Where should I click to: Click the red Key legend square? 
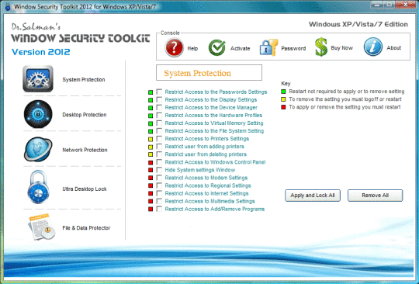click(x=283, y=107)
